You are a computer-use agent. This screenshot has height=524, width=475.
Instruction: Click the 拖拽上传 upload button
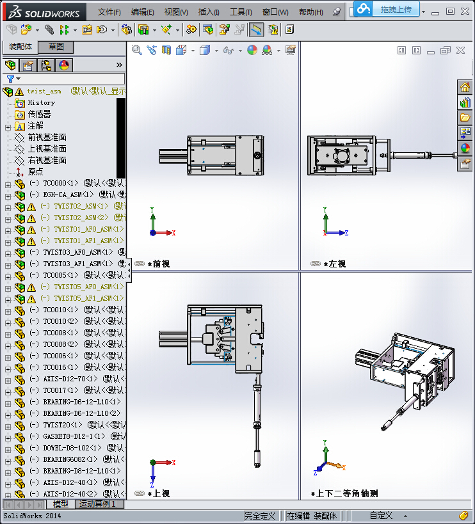tap(396, 10)
